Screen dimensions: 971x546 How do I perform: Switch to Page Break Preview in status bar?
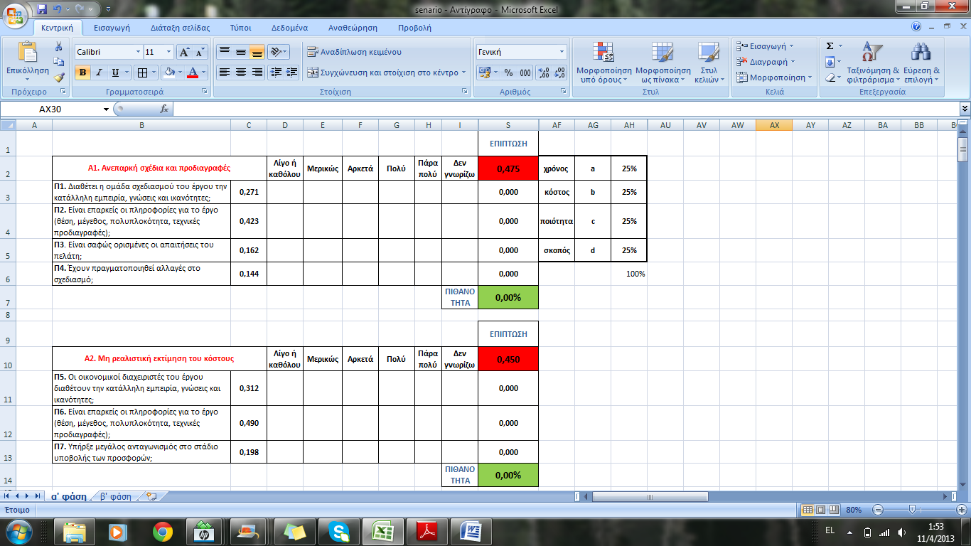pyautogui.click(x=832, y=510)
